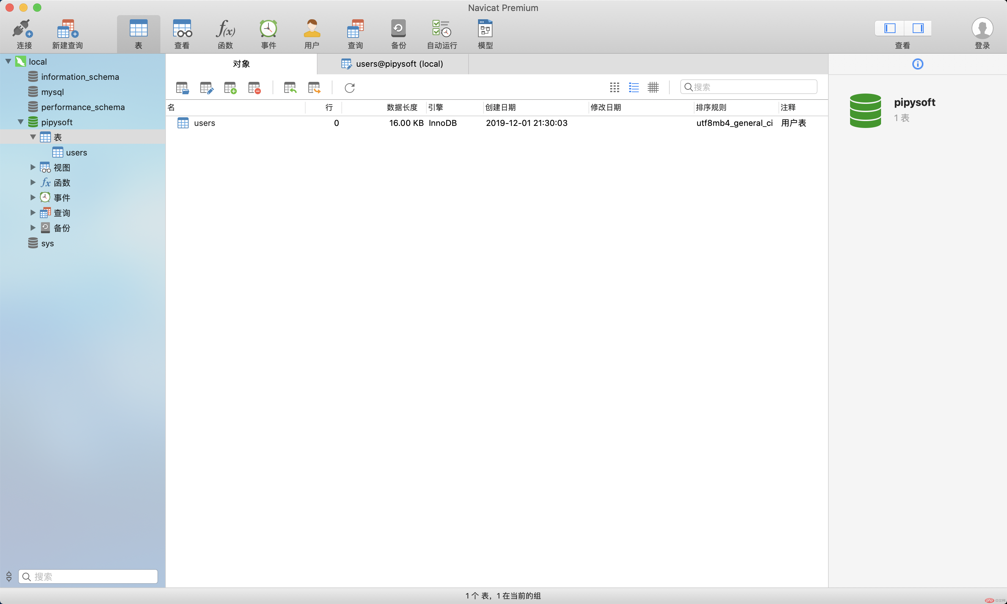Screen dimensions: 1007x604
Task: Collapse the local connection
Action: coord(8,62)
